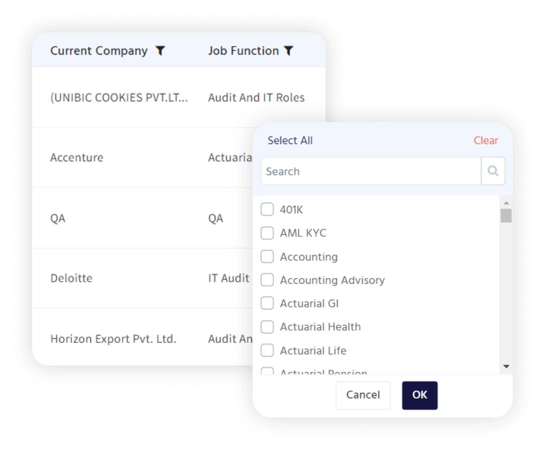This screenshot has height=450, width=545.
Task: Click Cancel to dismiss the filter popup
Action: [x=363, y=395]
